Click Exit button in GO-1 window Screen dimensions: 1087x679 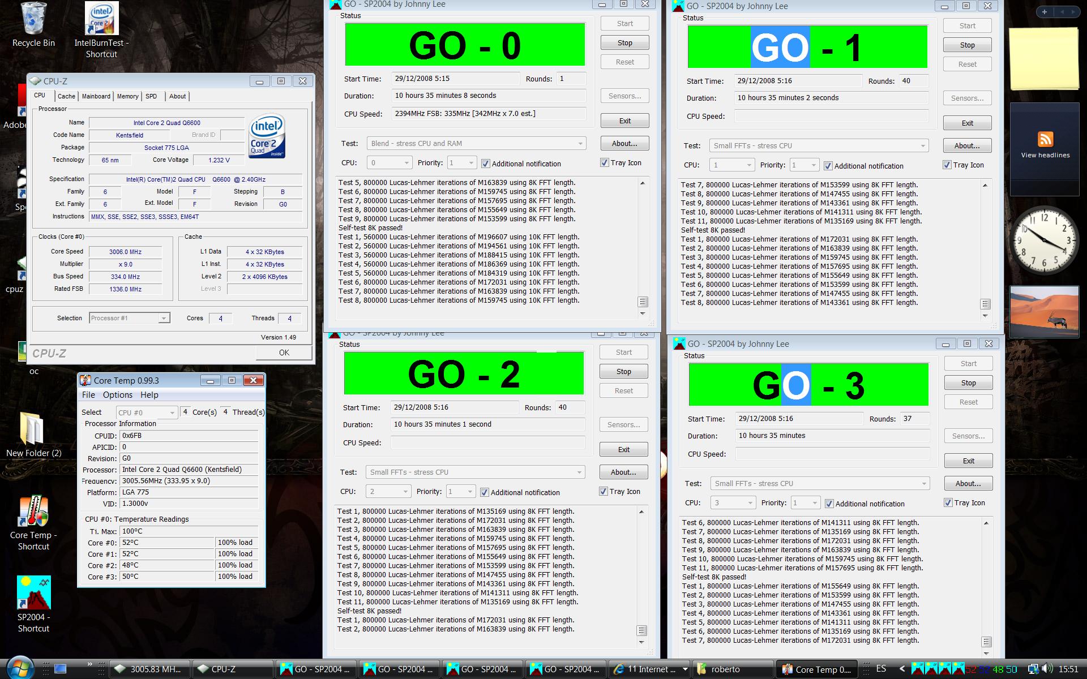(967, 123)
